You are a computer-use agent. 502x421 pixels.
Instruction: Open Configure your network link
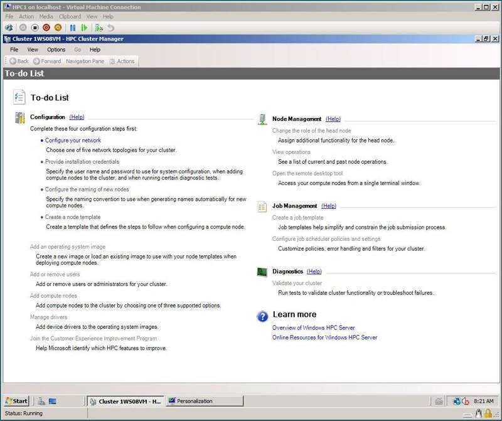click(x=73, y=140)
